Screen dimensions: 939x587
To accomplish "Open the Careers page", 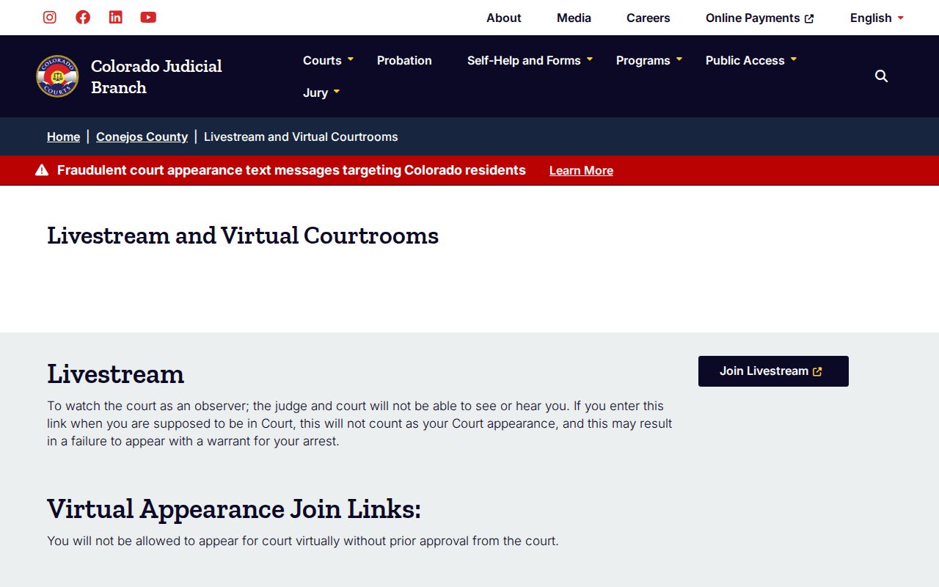I will coord(648,18).
